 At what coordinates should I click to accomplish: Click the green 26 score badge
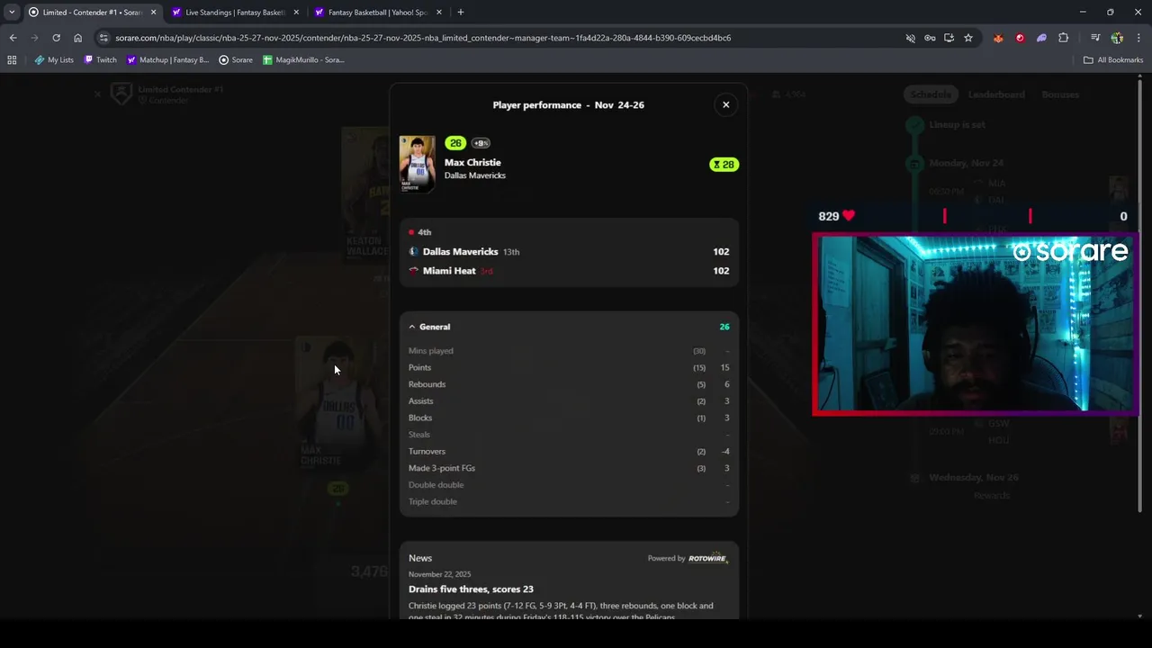tap(455, 143)
